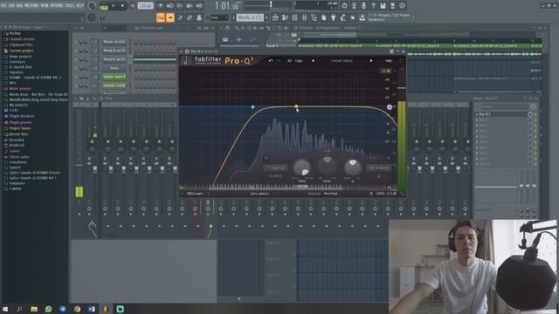
Task: Open the OPTIONS menu
Action: [57, 6]
